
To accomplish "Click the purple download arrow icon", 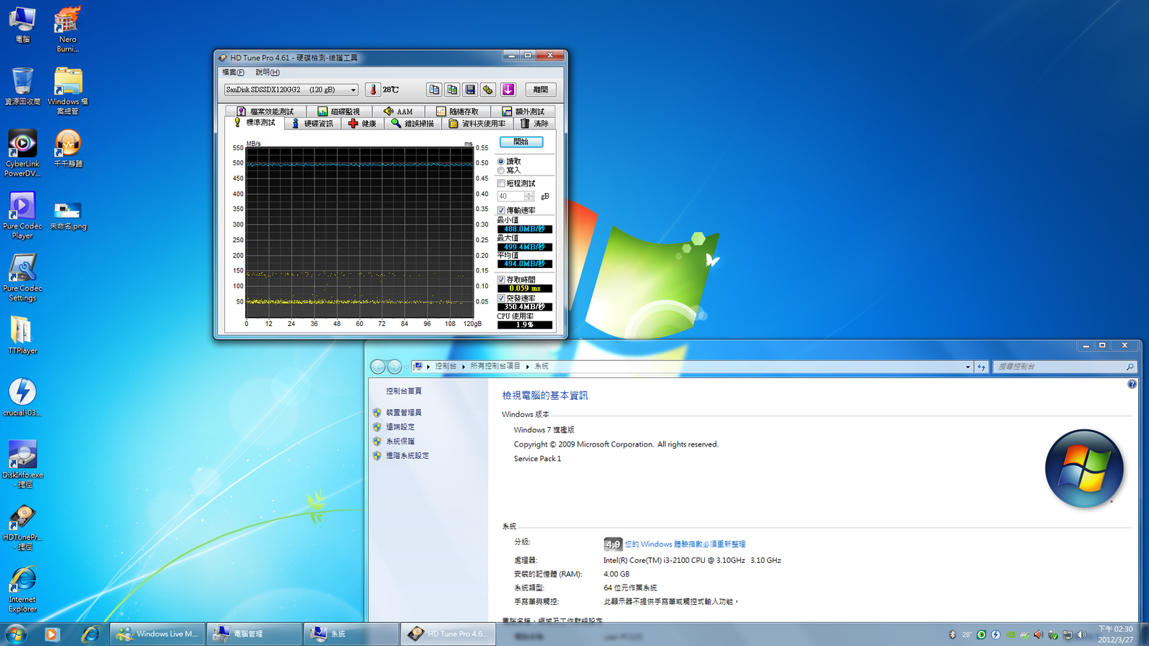I will pyautogui.click(x=508, y=90).
